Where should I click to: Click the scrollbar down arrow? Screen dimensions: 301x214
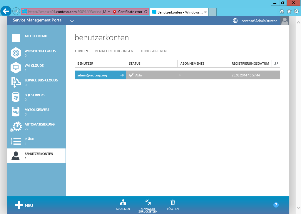point(298,208)
